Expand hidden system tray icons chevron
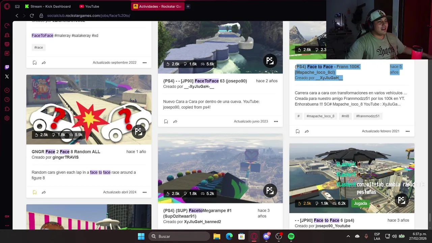Viewport: 432px width, 243px height. 348,236
